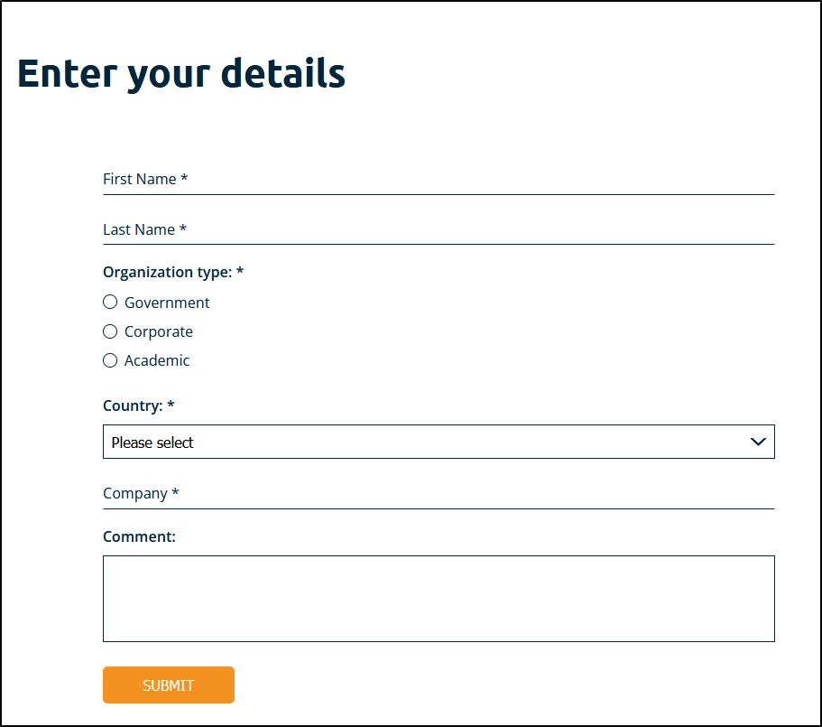The image size is (822, 727).
Task: Click the "Enter your details" heading
Action: coord(181,74)
